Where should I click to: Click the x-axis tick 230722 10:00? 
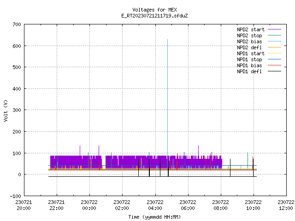[x=253, y=205]
